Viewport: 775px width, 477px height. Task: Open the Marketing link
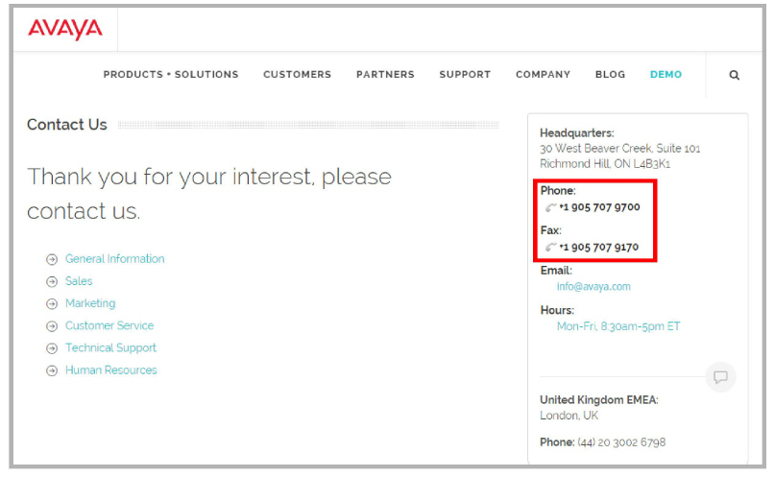[90, 303]
